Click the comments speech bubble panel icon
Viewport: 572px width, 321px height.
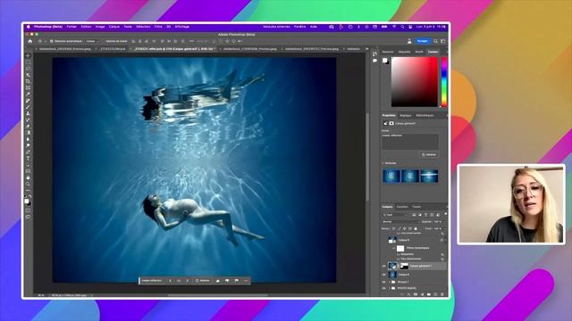pos(375,61)
